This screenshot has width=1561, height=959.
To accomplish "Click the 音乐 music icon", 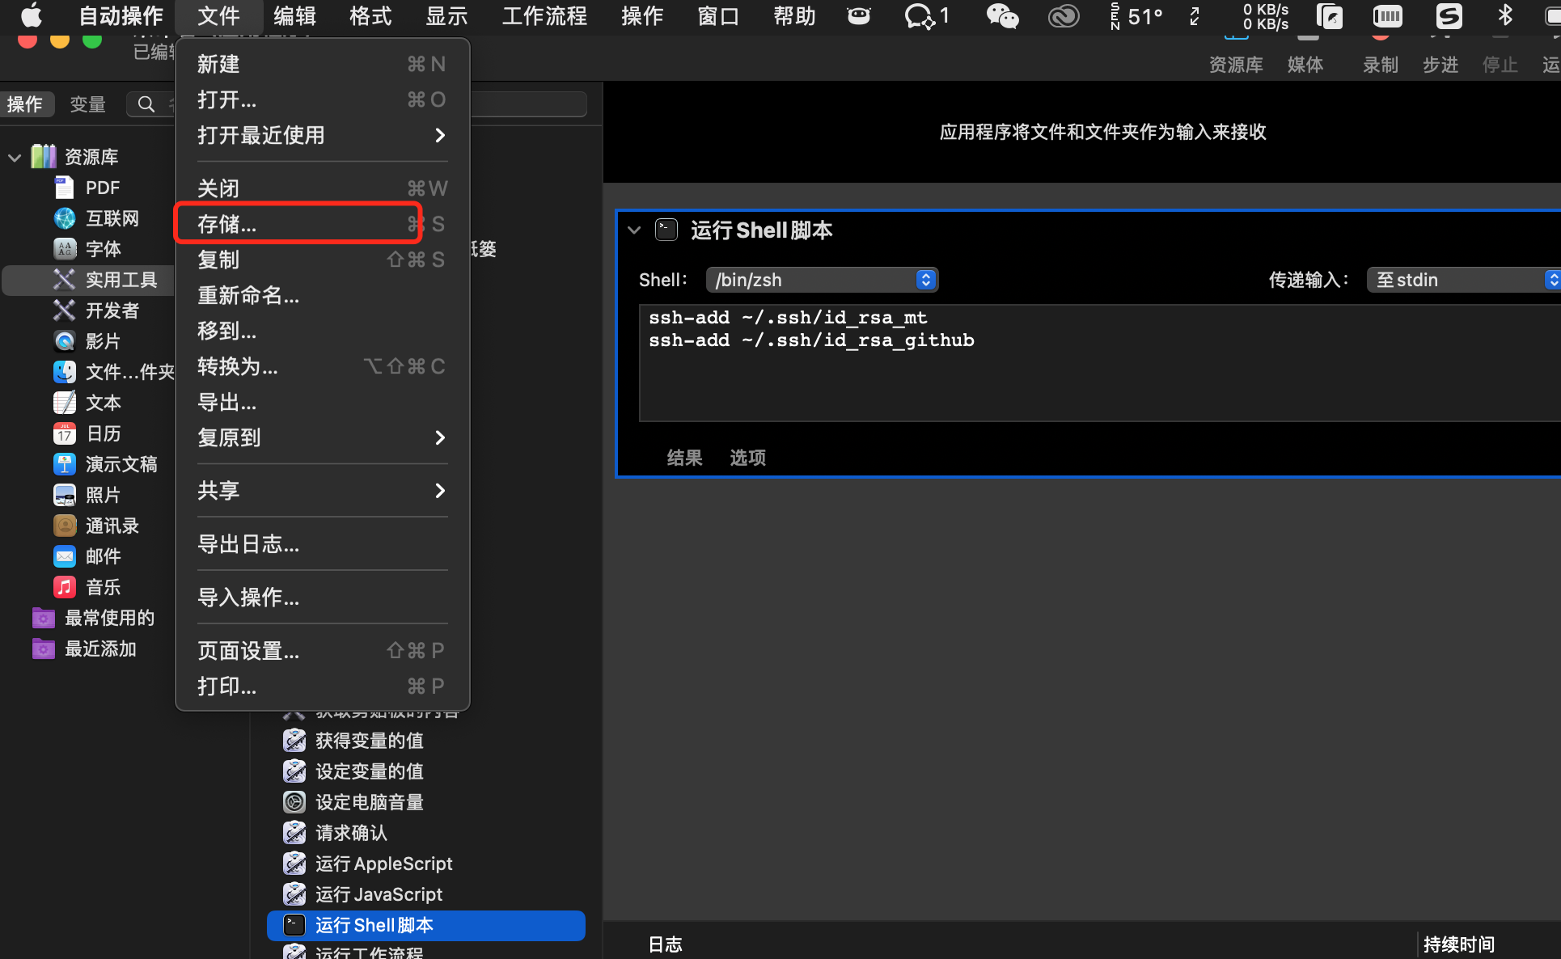I will (x=64, y=587).
